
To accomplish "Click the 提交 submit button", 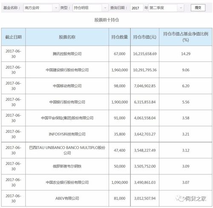I will [198, 8].
